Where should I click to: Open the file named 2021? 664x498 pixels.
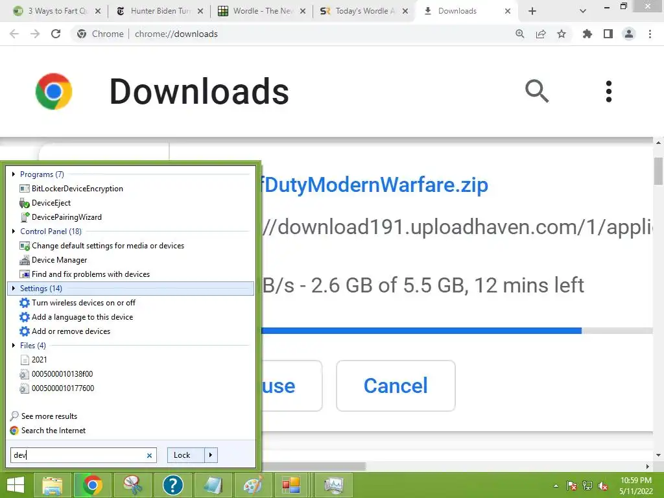[x=39, y=360]
